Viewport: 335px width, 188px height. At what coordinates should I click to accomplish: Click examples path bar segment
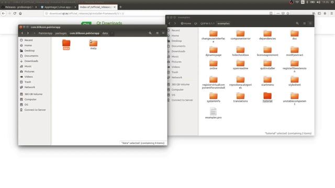(224, 23)
